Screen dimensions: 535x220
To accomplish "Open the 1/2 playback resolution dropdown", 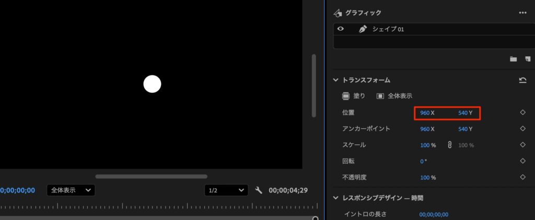I will point(226,190).
